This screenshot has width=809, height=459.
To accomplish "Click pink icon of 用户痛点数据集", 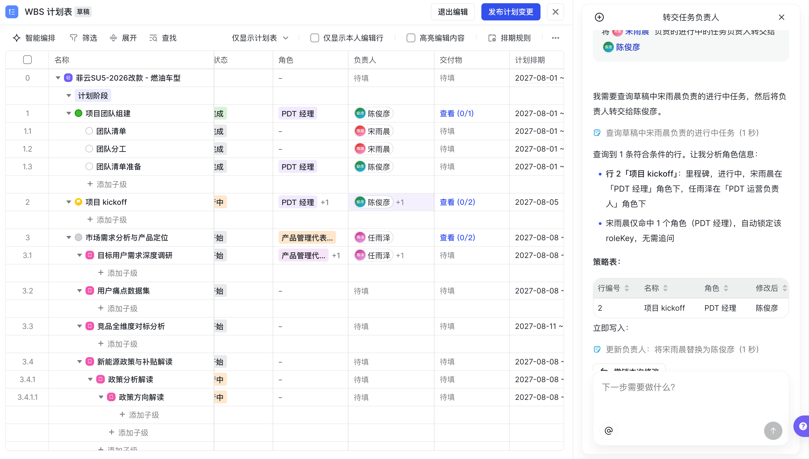I will pyautogui.click(x=90, y=291).
